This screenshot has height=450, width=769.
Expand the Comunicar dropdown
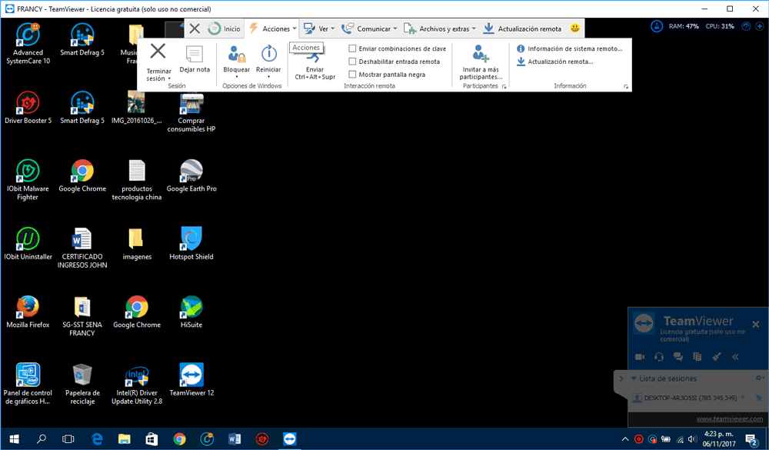pyautogui.click(x=369, y=28)
